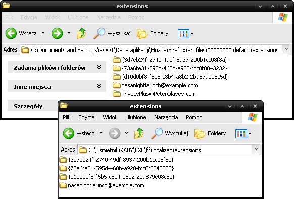294x199 pixels.
Task: Open forward history dropdown in front window
Action: tap(127, 133)
